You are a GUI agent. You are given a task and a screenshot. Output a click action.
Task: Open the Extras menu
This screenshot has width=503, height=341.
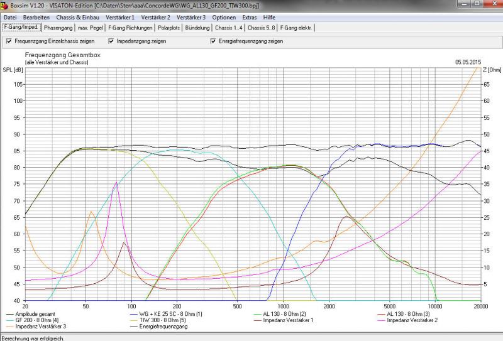click(250, 17)
